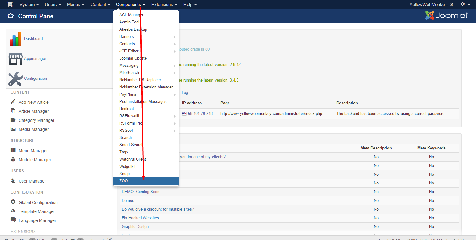Open 'Graphic Design' article link
This screenshot has height=240, width=476.
pos(135,226)
